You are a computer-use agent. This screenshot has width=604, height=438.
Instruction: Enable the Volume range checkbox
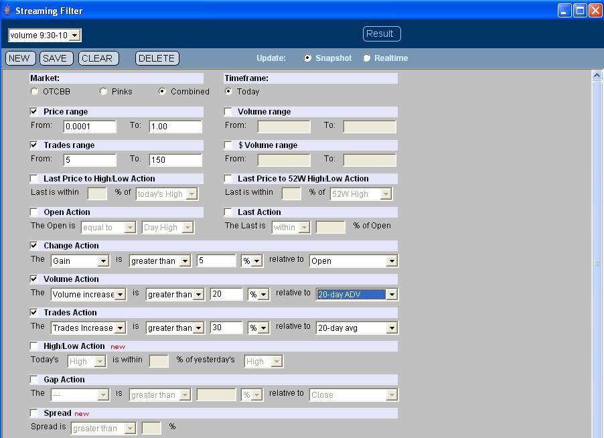[228, 111]
